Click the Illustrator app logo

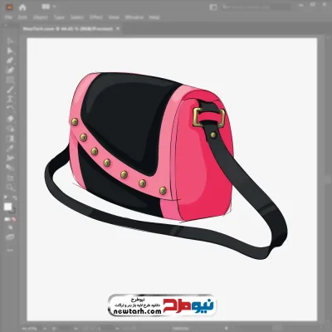8,7
